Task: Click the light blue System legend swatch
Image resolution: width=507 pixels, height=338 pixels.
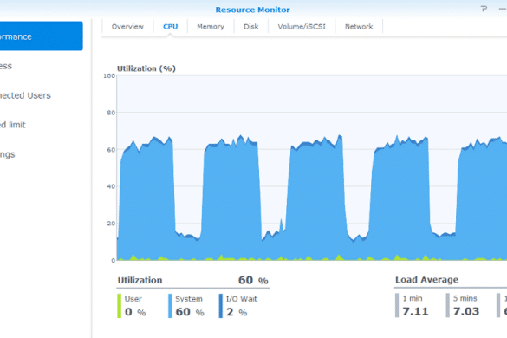Action: pos(170,306)
